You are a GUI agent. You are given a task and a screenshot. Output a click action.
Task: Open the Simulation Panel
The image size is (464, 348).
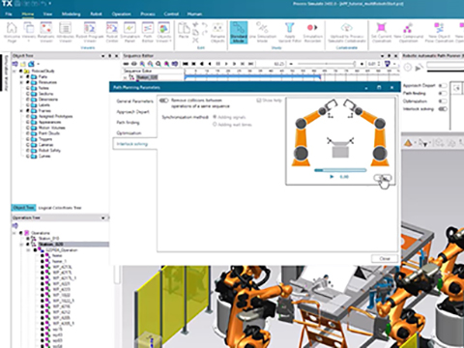[130, 32]
